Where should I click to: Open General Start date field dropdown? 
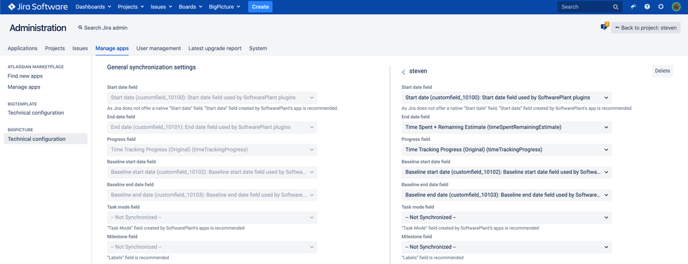(x=212, y=97)
